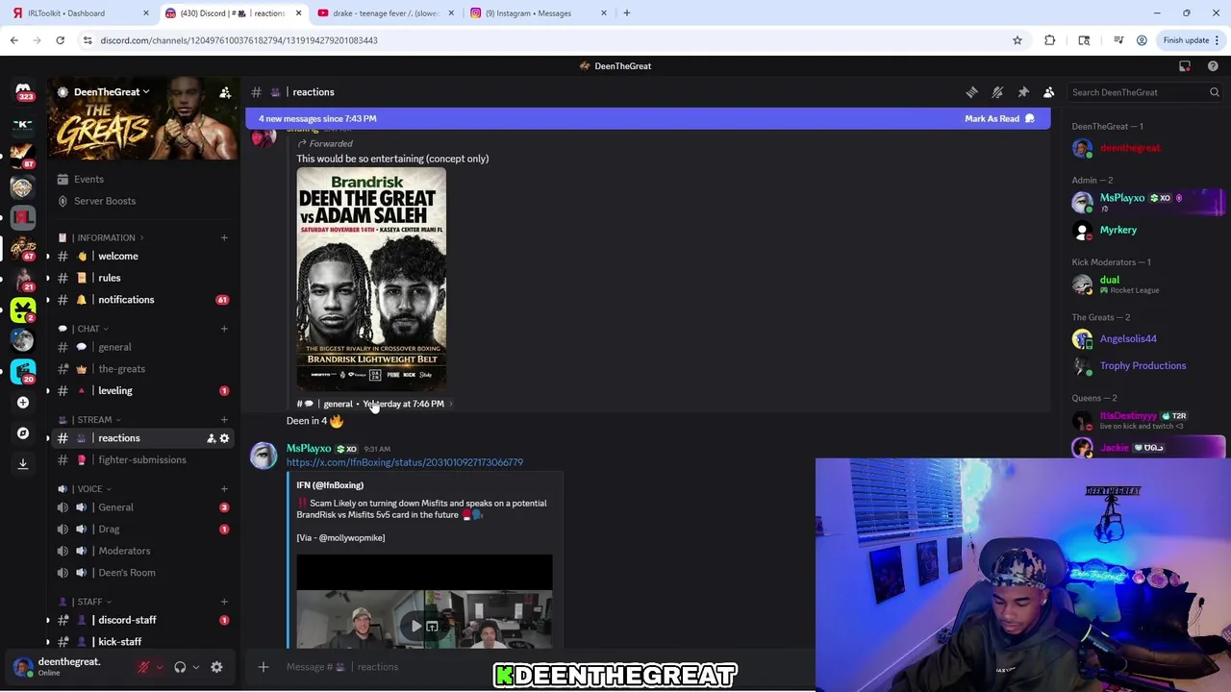
Task: Open the IFN Boxing x.com link
Action: click(x=404, y=462)
